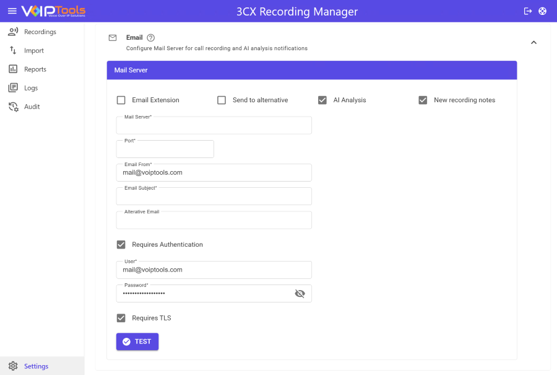557x375 pixels.
Task: Enable the Email Extension checkbox
Action: (121, 100)
